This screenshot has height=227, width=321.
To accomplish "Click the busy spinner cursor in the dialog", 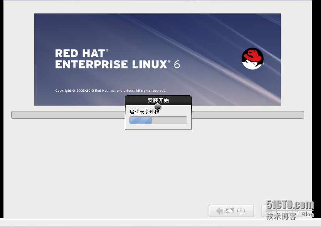I will [x=158, y=106].
